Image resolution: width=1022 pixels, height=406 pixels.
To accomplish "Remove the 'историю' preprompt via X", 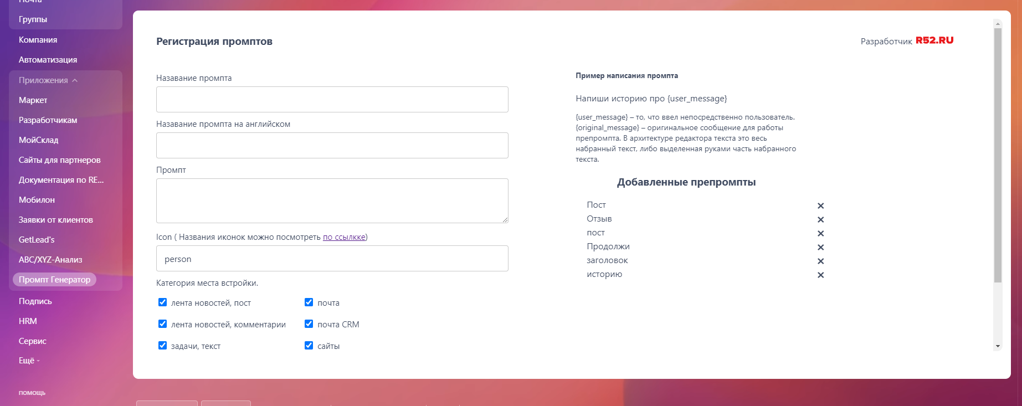I will tap(820, 275).
